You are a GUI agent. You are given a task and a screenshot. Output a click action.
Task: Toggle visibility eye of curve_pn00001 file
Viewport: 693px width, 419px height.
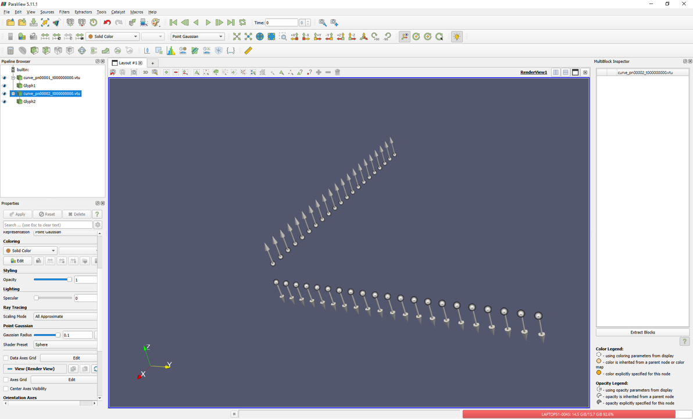pos(5,78)
